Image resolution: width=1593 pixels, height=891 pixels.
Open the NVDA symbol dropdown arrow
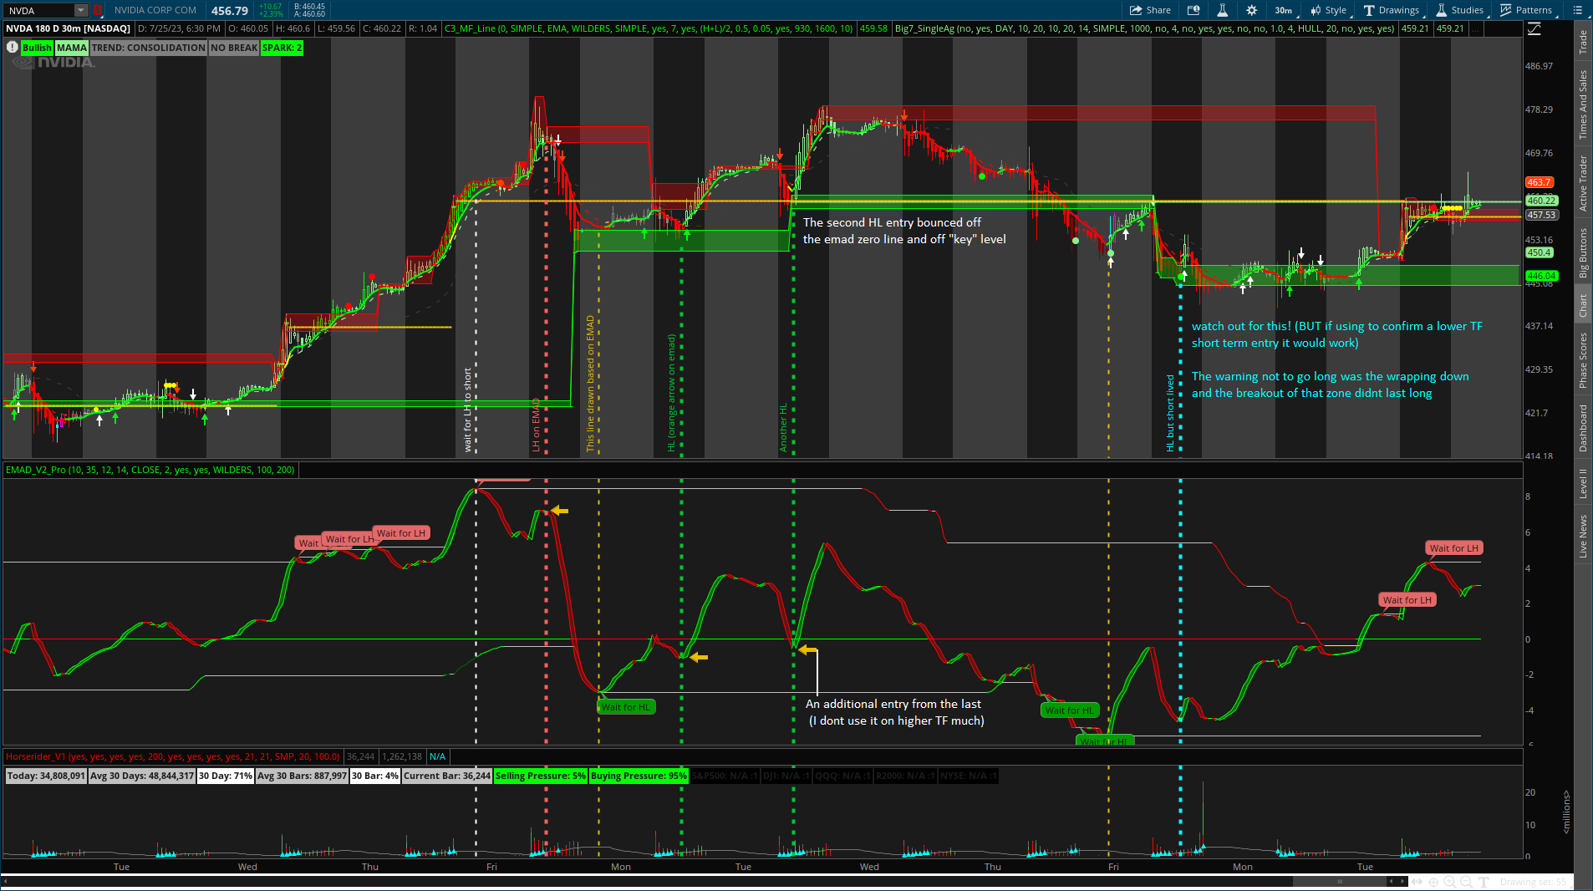tap(81, 11)
